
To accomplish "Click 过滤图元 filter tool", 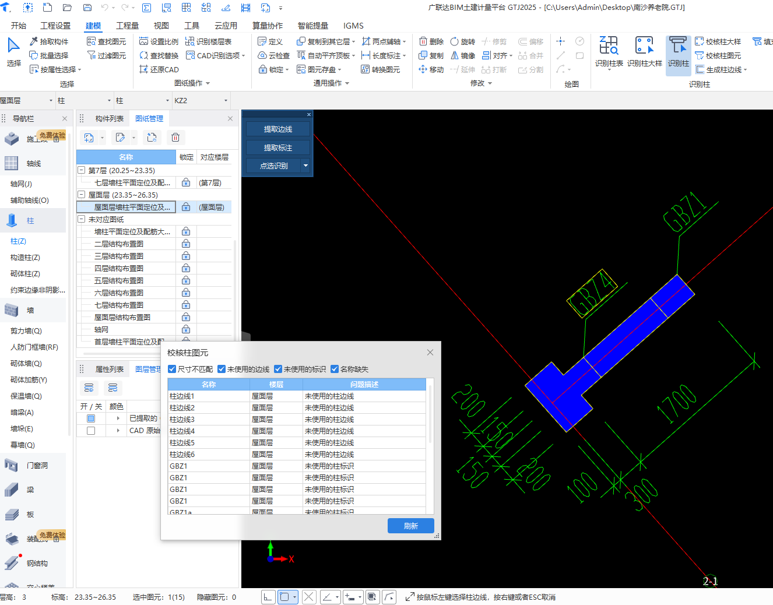I will click(x=106, y=55).
